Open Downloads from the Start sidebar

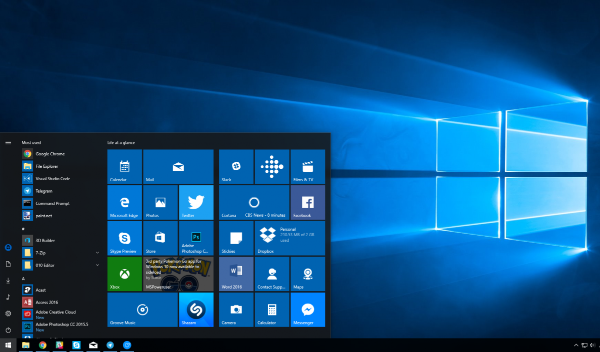(x=8, y=281)
